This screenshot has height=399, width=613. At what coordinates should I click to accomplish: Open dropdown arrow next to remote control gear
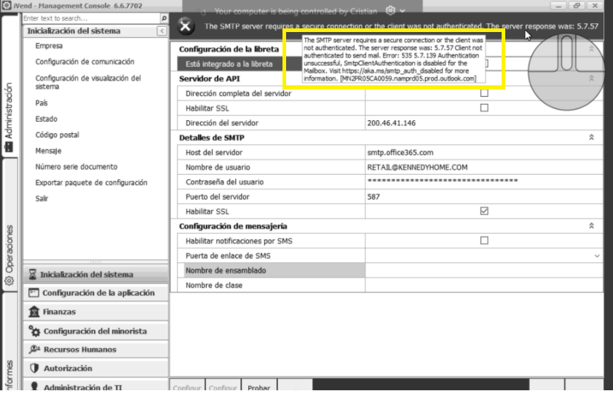[x=403, y=11]
